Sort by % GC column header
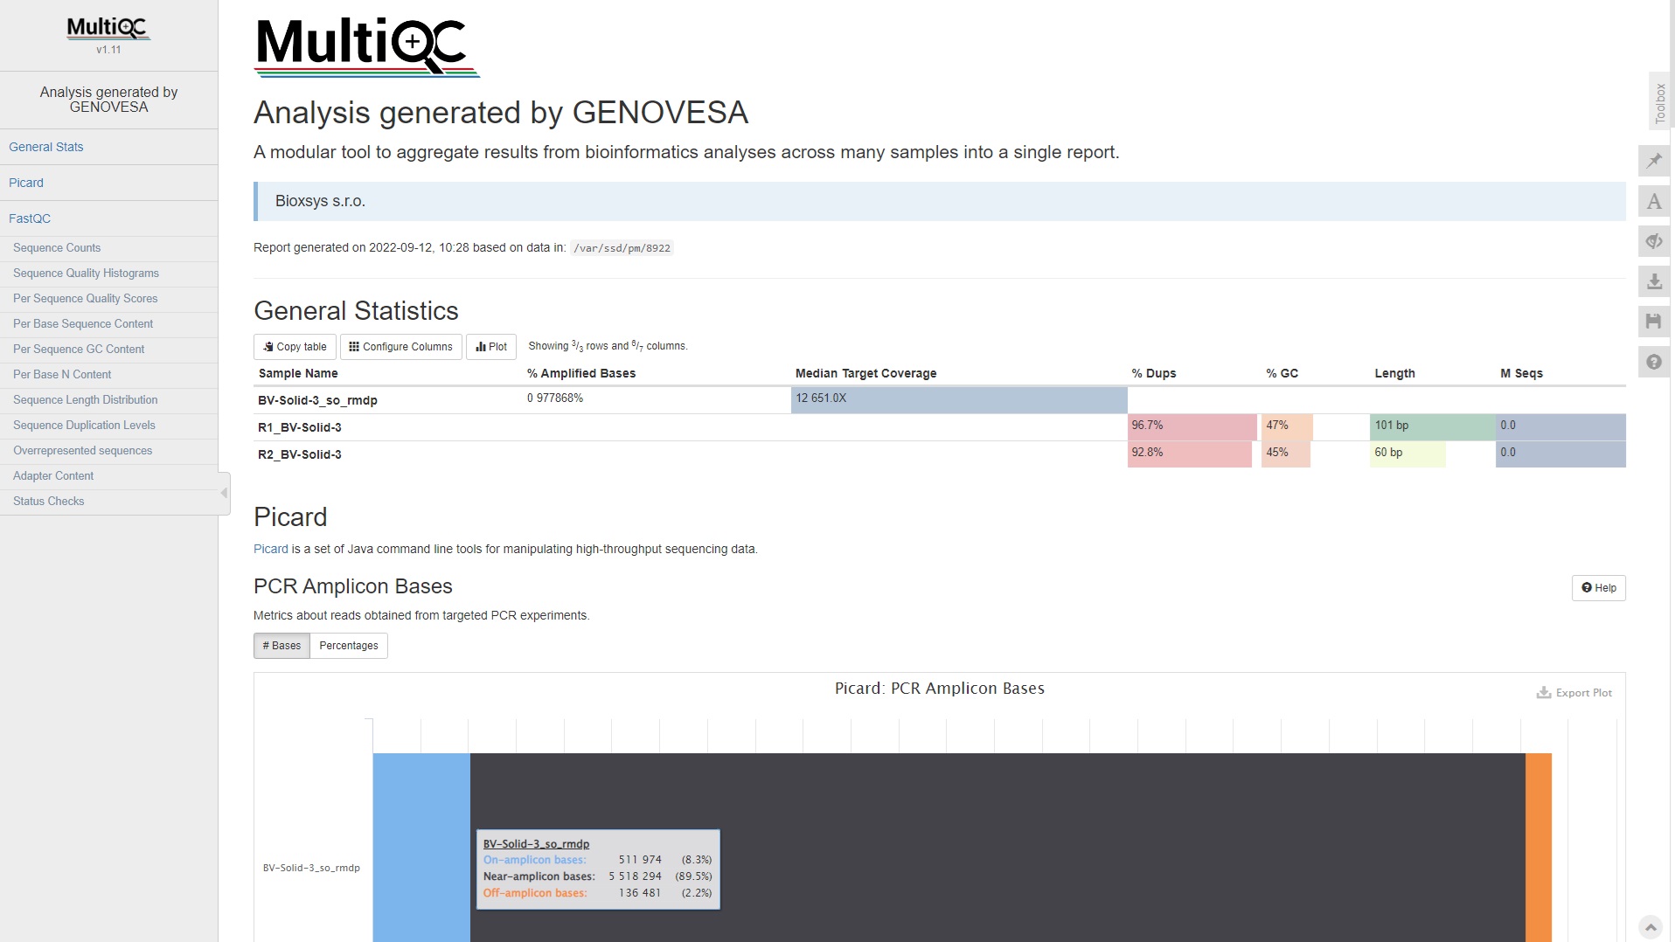 pyautogui.click(x=1282, y=373)
